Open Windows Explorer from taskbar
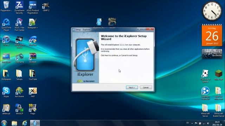Screen dimensions: 225x126 tap(14, 123)
